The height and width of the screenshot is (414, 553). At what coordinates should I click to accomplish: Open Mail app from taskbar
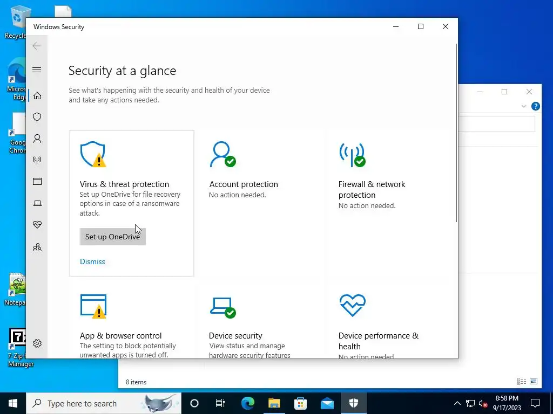coord(327,403)
